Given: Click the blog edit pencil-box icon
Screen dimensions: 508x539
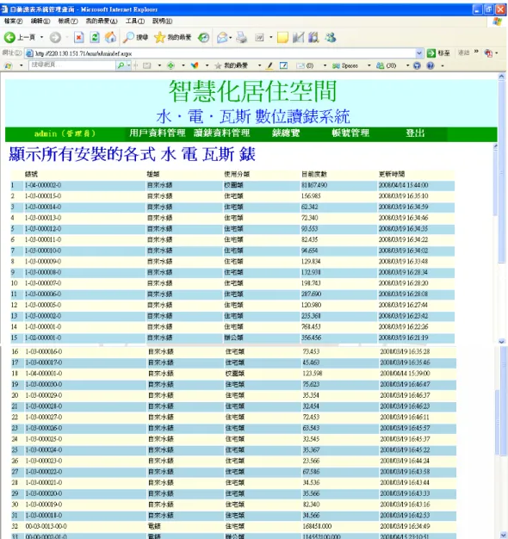Looking at the screenshot, I should (x=283, y=65).
